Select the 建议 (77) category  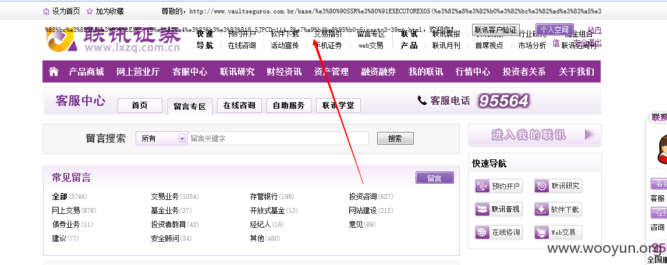tap(66, 238)
